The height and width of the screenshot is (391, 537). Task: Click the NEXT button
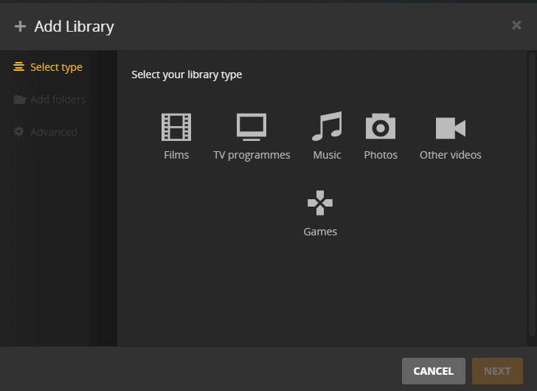pos(497,371)
